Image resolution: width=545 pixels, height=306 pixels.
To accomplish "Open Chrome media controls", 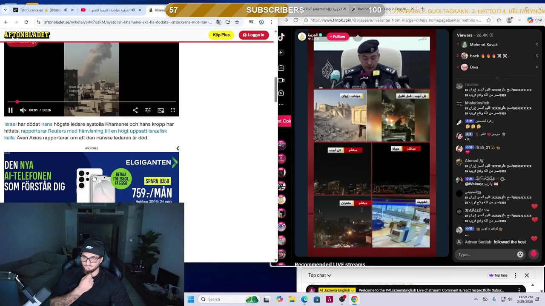I will [251, 22].
